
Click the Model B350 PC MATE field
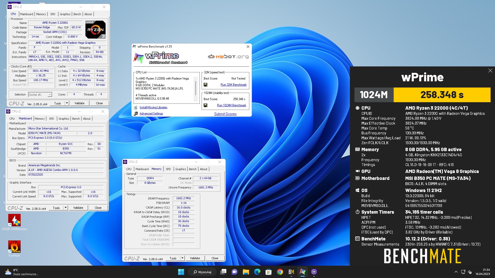click(x=52, y=133)
